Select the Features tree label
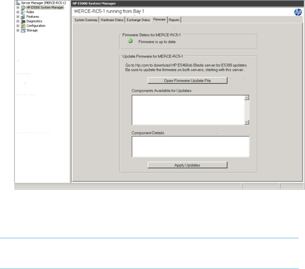Screen dimensions: 305x269 [x=33, y=17]
